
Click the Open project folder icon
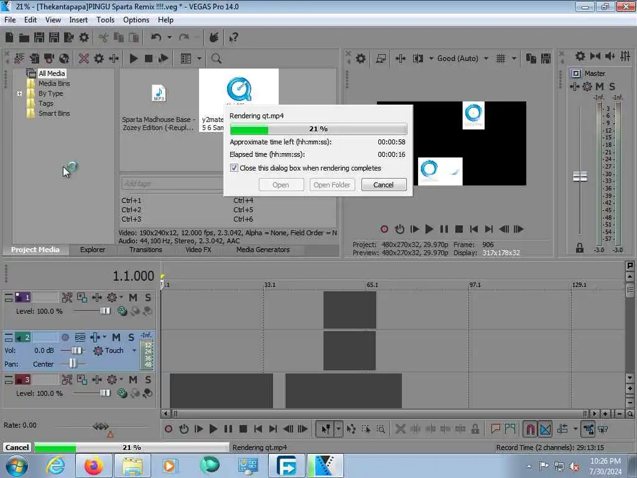click(24, 38)
